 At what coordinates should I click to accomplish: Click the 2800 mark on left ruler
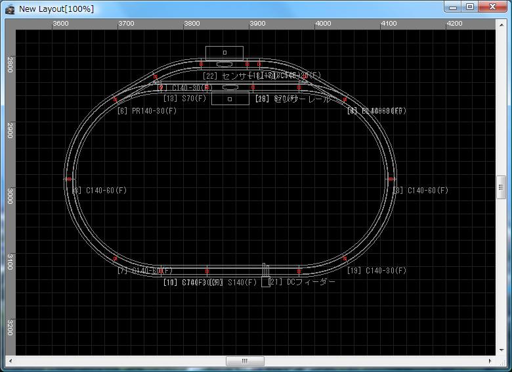(10, 64)
